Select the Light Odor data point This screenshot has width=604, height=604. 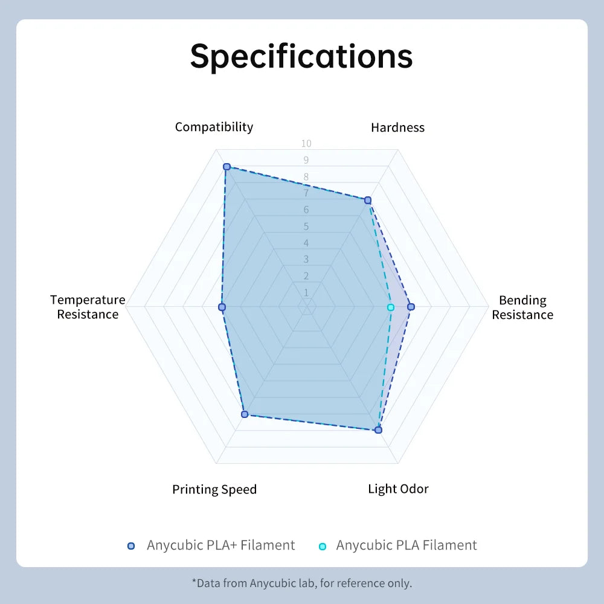click(x=378, y=430)
